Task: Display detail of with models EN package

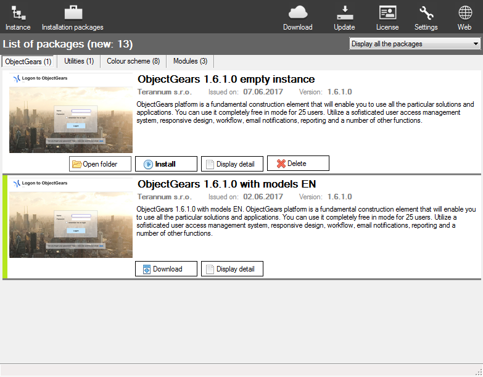Action: (x=232, y=269)
